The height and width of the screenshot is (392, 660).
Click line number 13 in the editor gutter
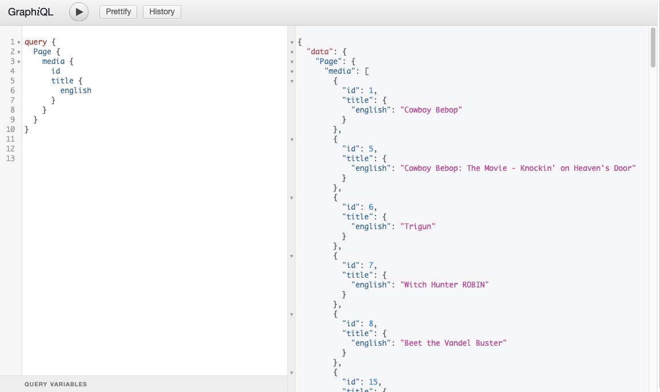point(10,158)
